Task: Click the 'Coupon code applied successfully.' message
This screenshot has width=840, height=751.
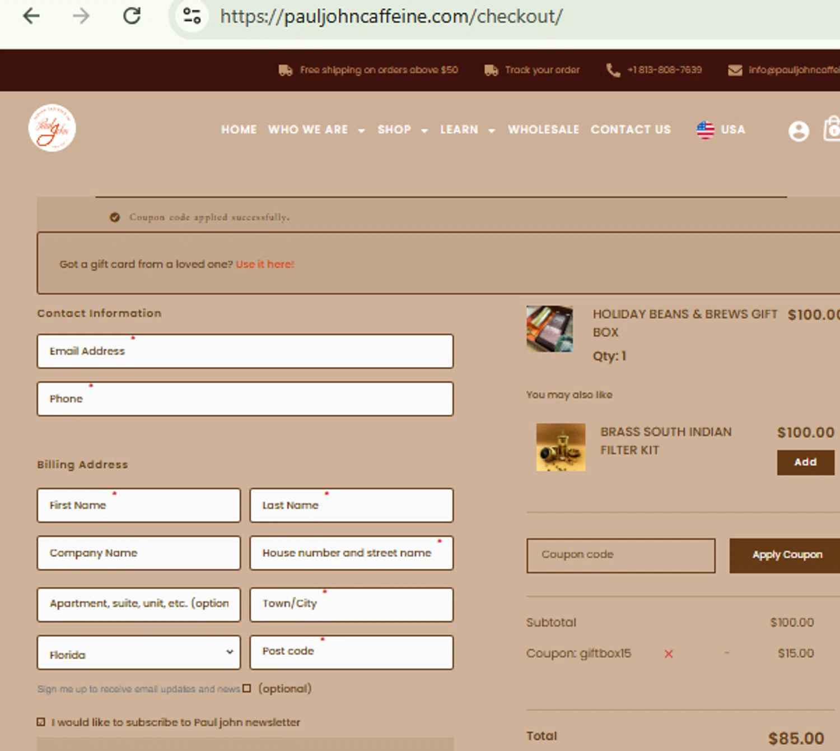Action: (209, 217)
